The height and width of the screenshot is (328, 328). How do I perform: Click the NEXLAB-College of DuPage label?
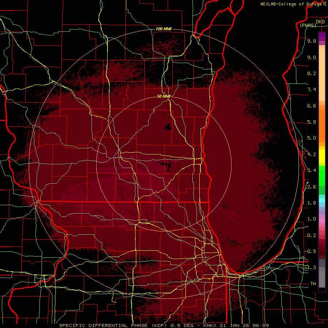pyautogui.click(x=291, y=4)
